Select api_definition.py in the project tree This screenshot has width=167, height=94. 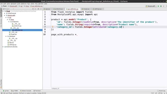pyautogui.click(x=17, y=30)
